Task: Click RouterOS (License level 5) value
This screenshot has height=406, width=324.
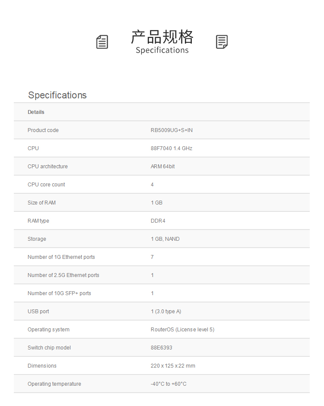Action: click(x=182, y=330)
